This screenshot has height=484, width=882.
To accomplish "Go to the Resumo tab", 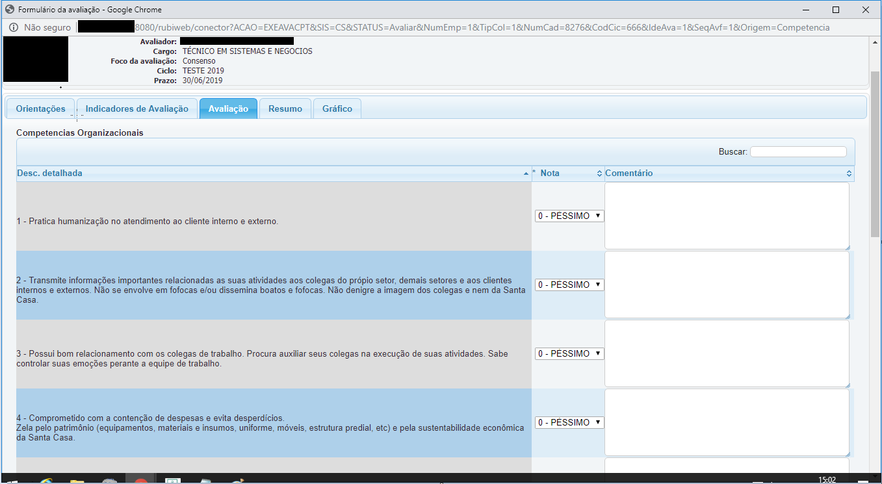I will click(285, 108).
